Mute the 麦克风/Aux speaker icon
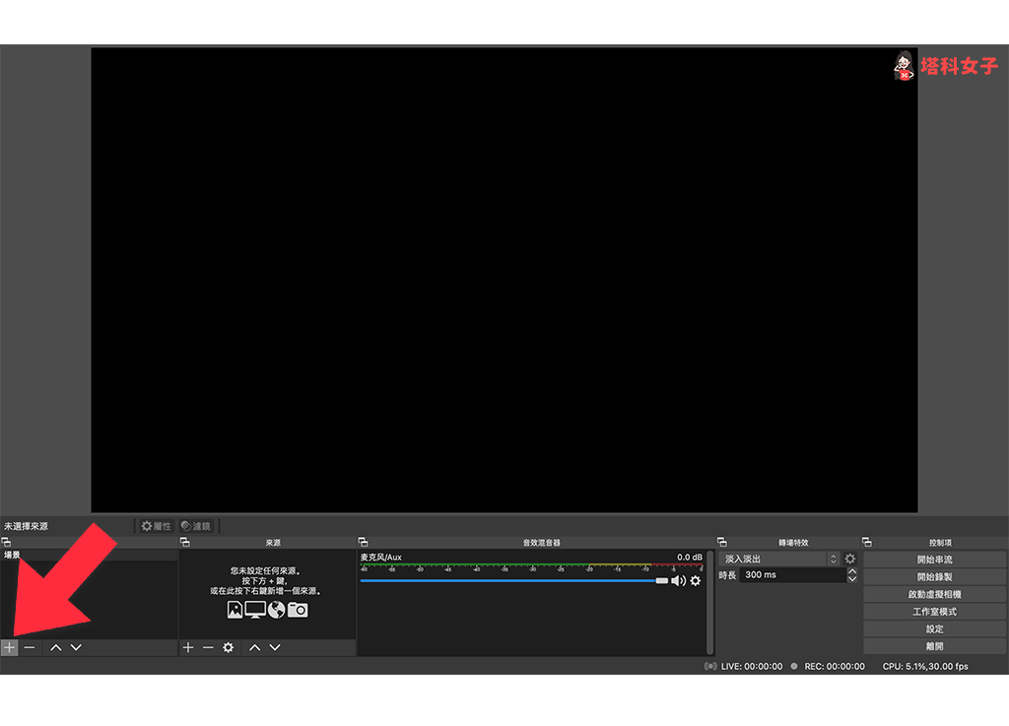 point(678,581)
